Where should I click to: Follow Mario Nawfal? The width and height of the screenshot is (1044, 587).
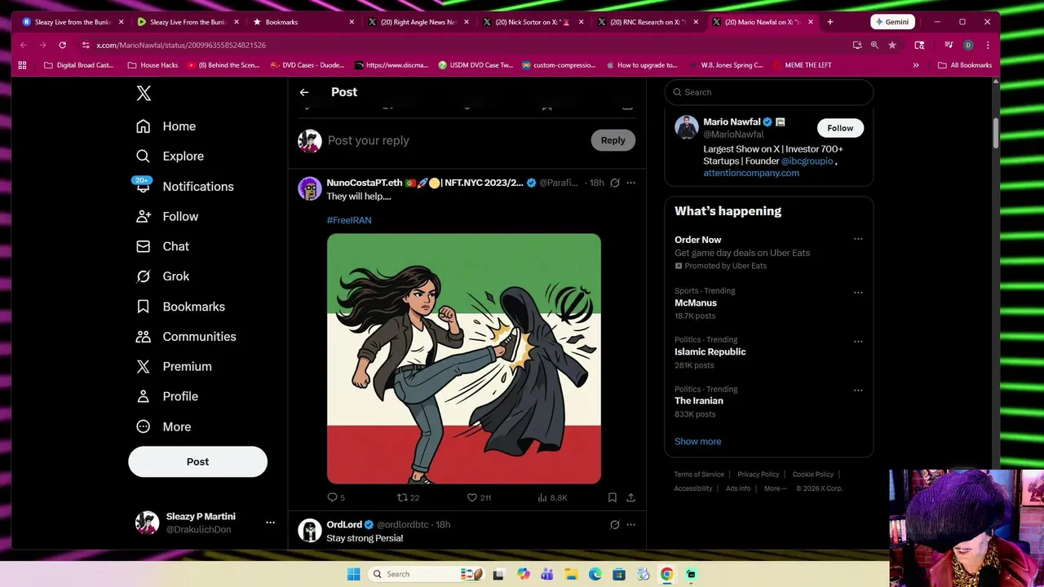pos(840,128)
